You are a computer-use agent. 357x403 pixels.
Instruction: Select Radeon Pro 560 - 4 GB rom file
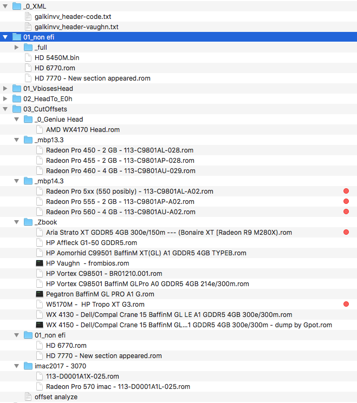point(120,212)
